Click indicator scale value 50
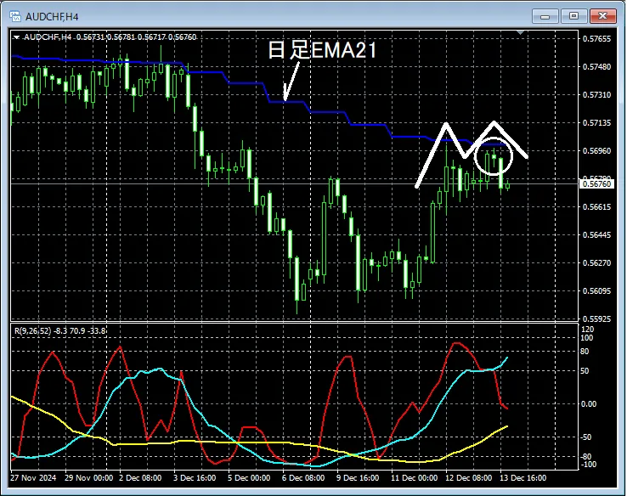Viewport: 627px width, 496px height. (585, 371)
